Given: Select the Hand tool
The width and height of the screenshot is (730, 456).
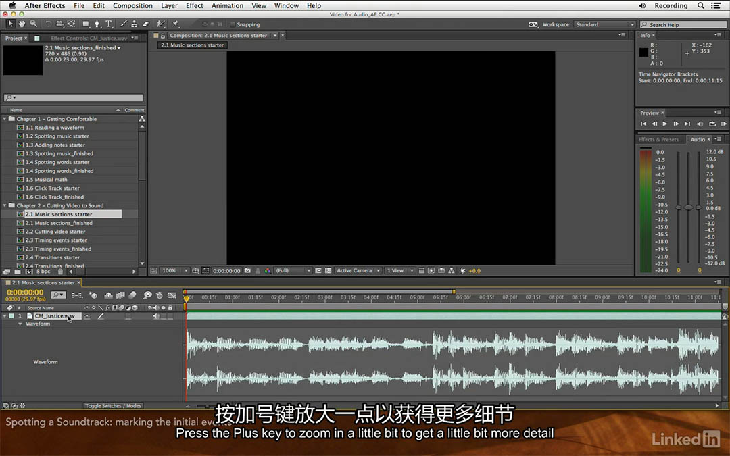Looking at the screenshot, I should point(22,24).
